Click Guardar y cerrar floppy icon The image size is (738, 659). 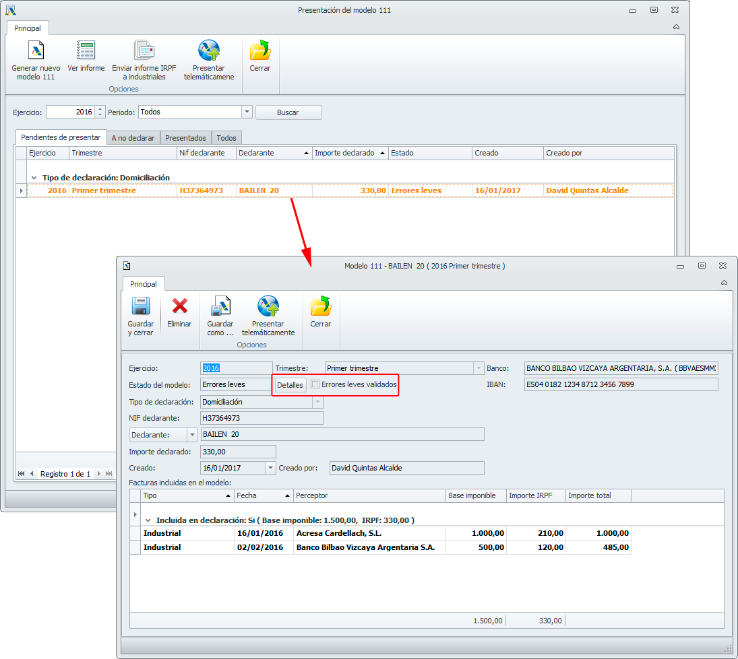[141, 307]
